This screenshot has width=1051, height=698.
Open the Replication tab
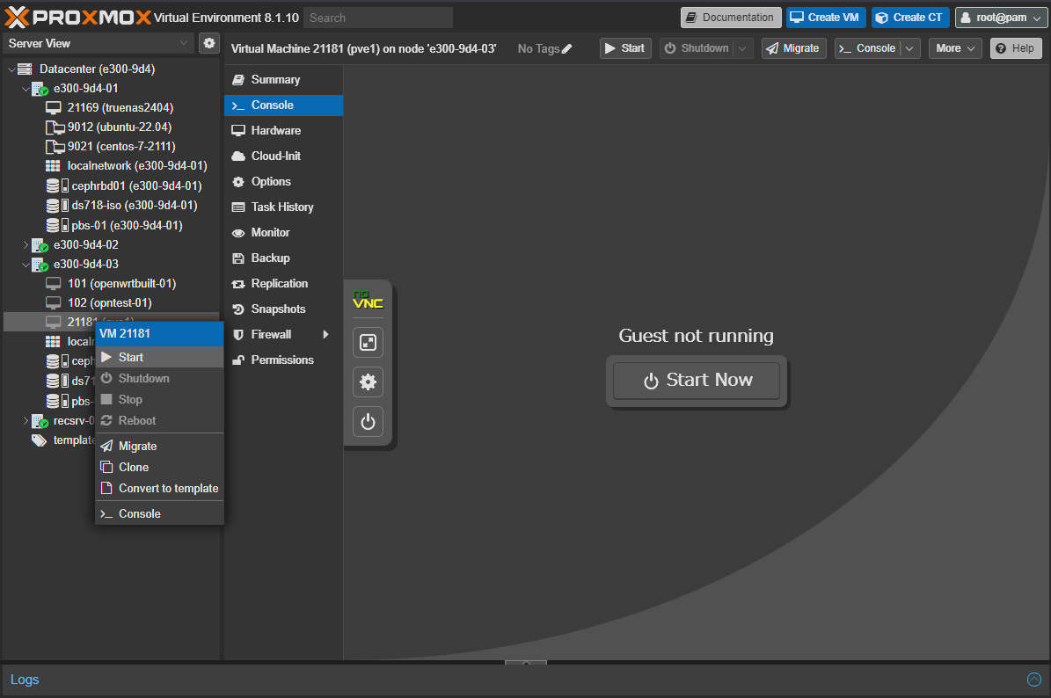click(x=283, y=283)
